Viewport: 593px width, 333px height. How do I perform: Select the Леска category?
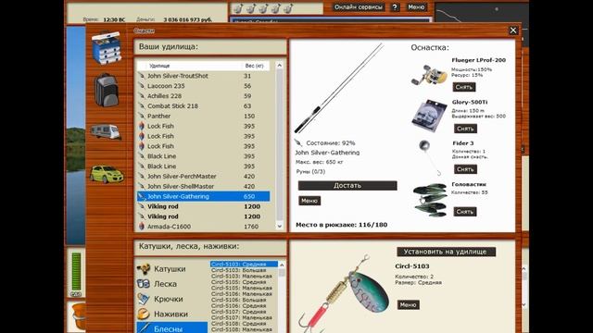pyautogui.click(x=165, y=284)
